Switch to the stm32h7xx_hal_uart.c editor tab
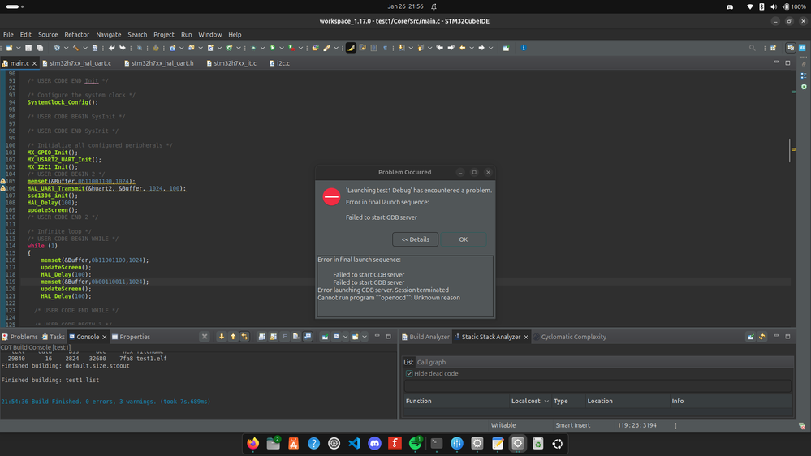The width and height of the screenshot is (811, 456). tap(77, 63)
